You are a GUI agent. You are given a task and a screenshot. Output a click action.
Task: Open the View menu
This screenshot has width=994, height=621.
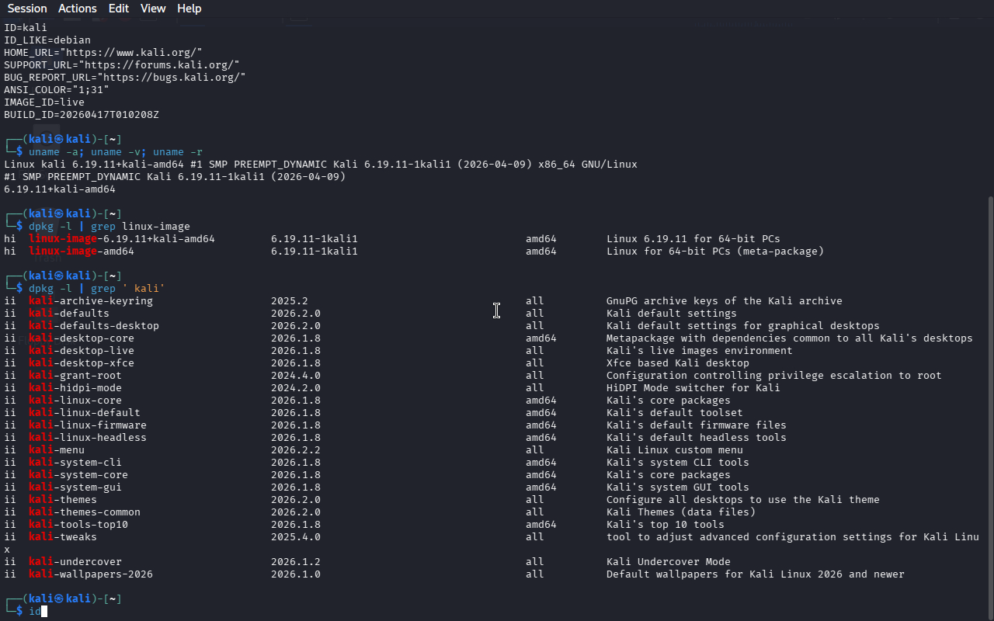click(x=153, y=9)
